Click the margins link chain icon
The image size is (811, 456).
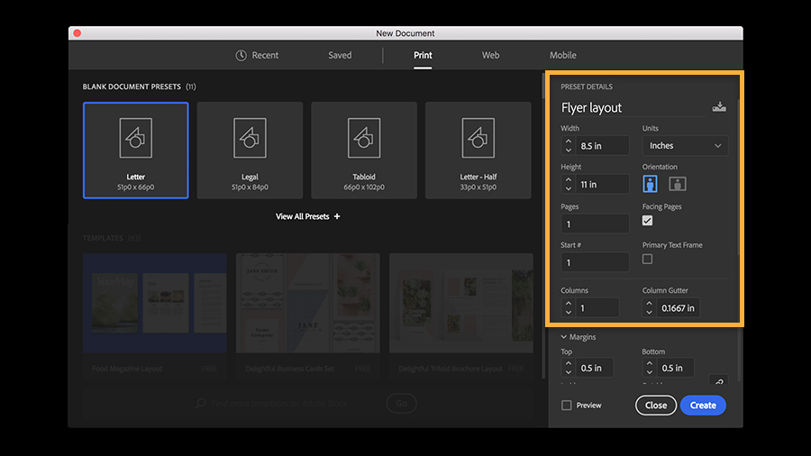click(x=719, y=381)
